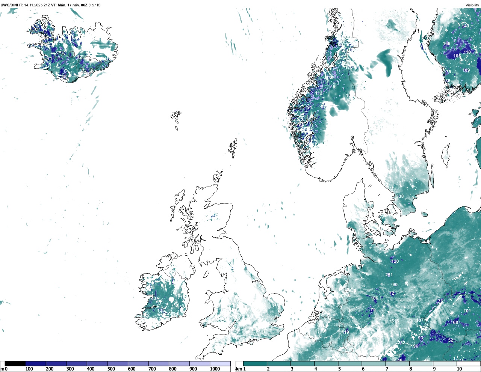481x372 pixels.
Task: Click the '10' tick on km legend
Action: (459, 369)
